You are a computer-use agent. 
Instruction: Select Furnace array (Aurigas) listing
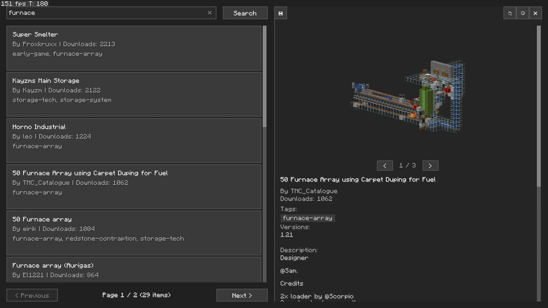coord(133,269)
